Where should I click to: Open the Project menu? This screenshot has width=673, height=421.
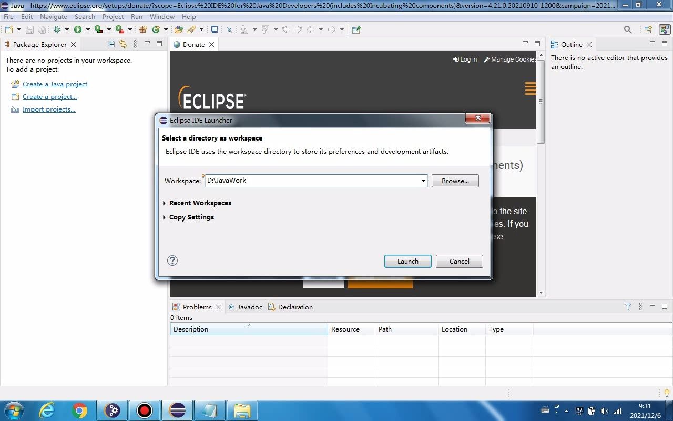coord(113,16)
